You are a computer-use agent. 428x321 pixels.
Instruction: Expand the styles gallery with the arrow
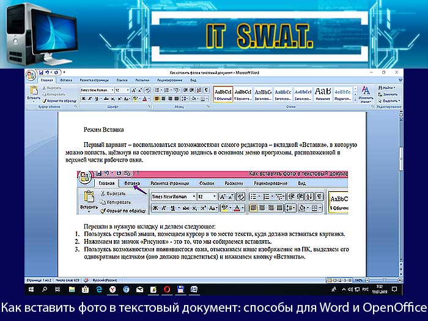click(355, 100)
